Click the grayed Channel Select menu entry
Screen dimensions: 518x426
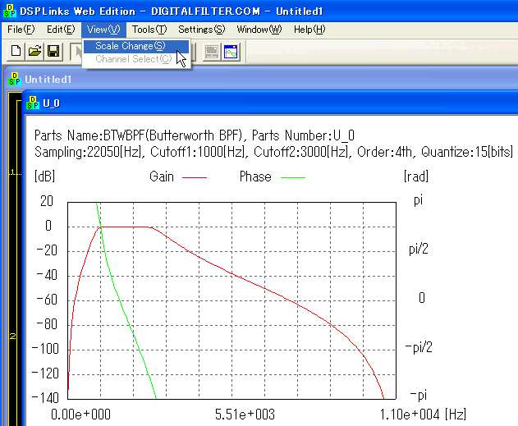pos(136,59)
